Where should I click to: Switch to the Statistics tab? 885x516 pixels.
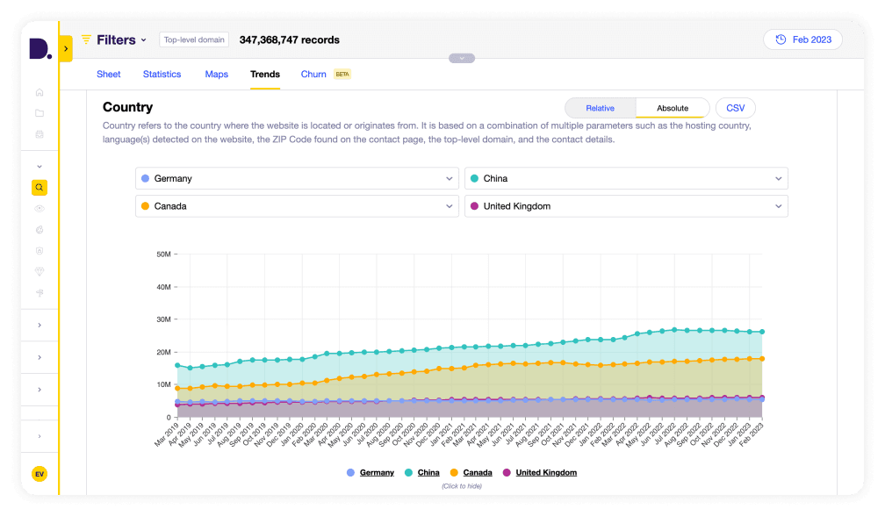click(162, 75)
